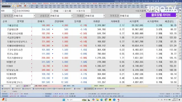
Task: Open the Windows Start button
Action: 64,100
